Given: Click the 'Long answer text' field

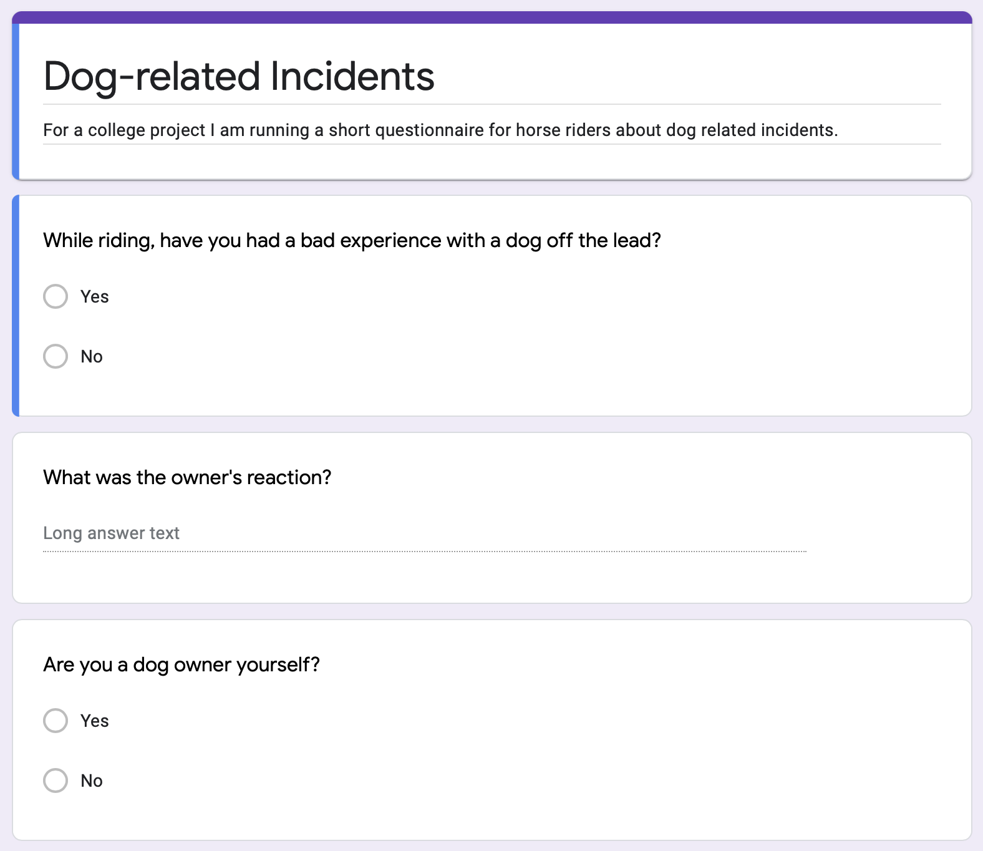Looking at the screenshot, I should point(424,533).
